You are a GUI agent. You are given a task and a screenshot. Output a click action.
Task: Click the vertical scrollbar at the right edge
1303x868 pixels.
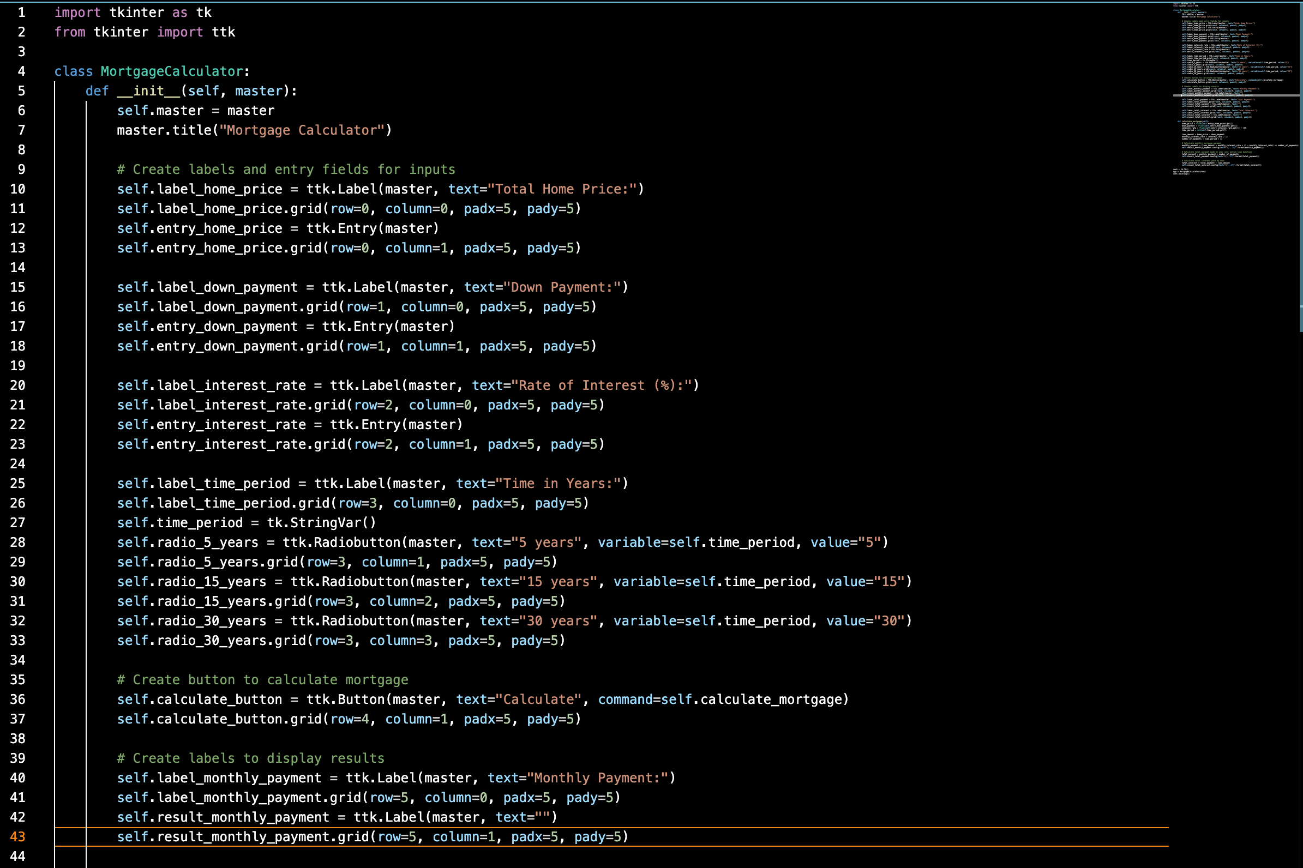[1300, 166]
